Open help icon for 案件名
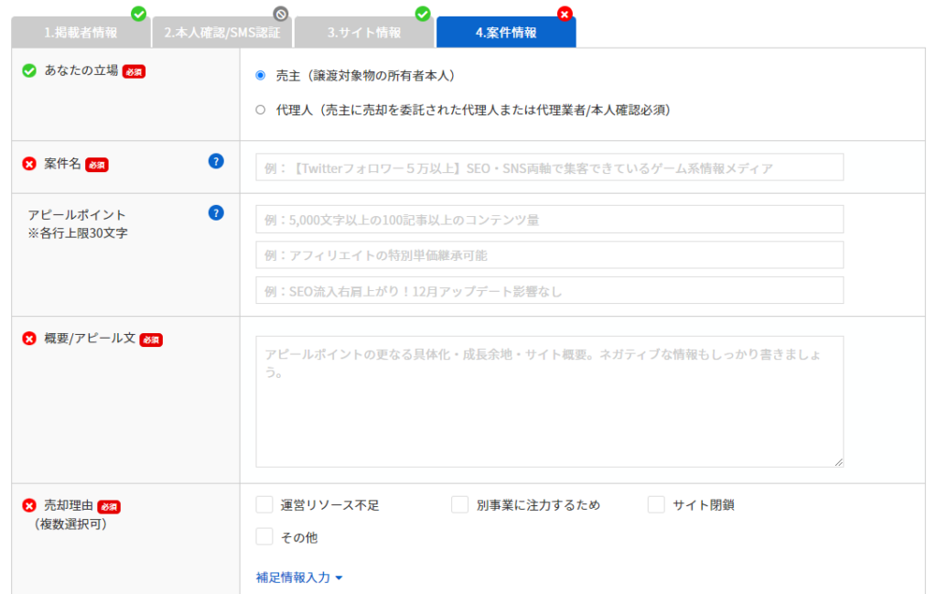The width and height of the screenshot is (937, 594). pos(216,161)
